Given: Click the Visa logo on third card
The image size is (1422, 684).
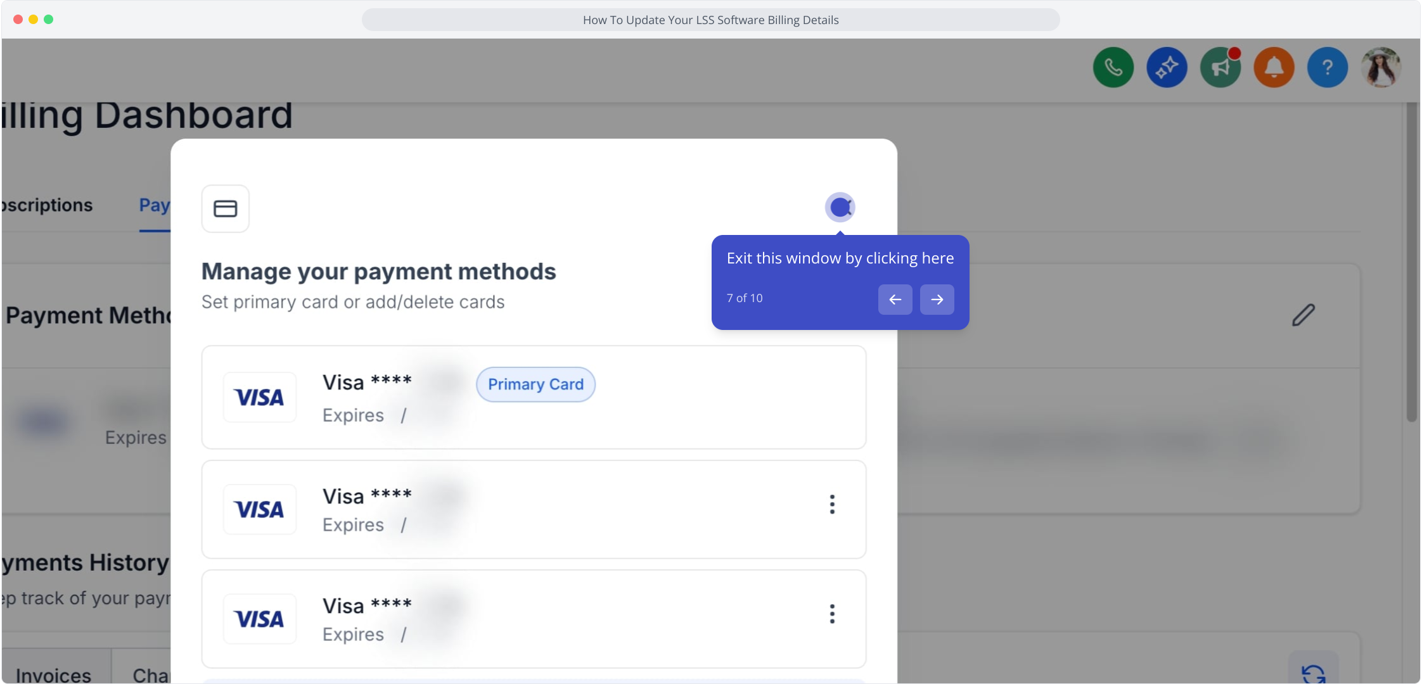Looking at the screenshot, I should pos(260,619).
